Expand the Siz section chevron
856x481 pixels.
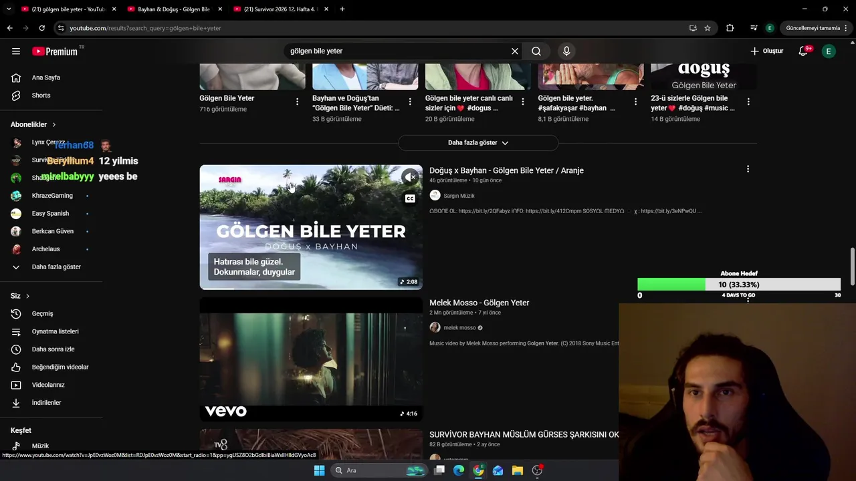tap(27, 296)
